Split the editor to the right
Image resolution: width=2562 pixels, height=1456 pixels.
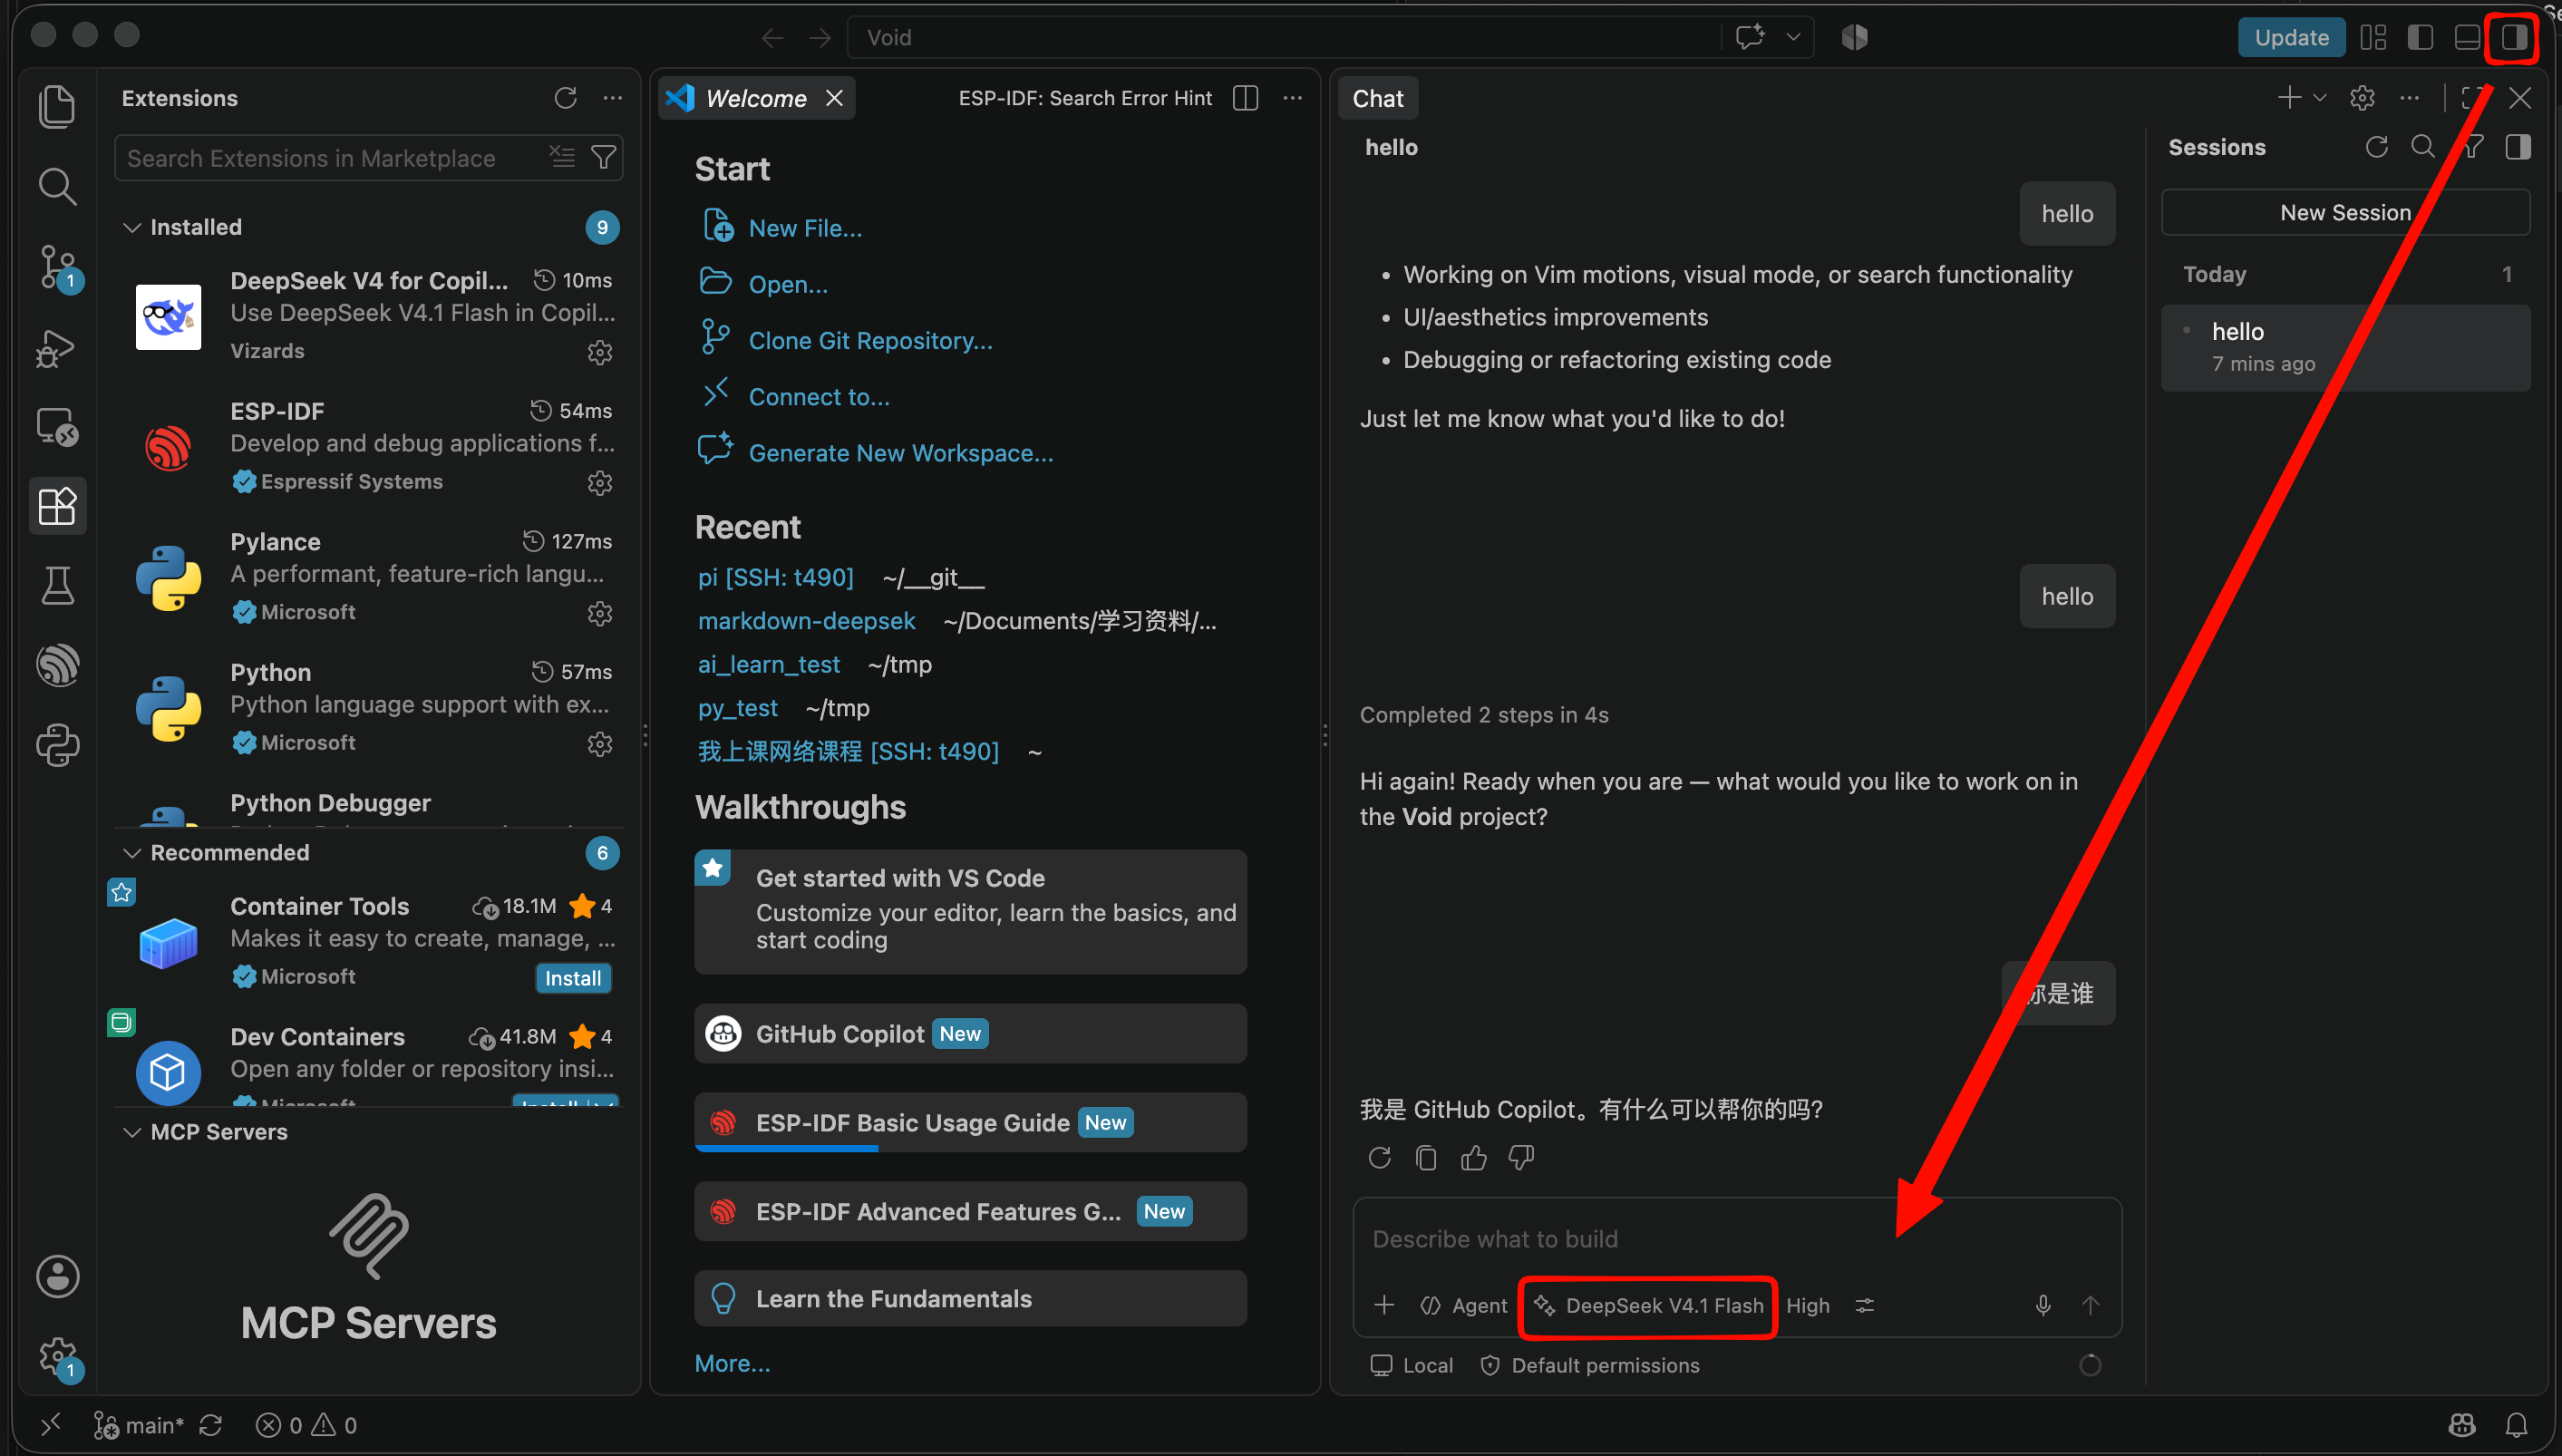[1246, 98]
